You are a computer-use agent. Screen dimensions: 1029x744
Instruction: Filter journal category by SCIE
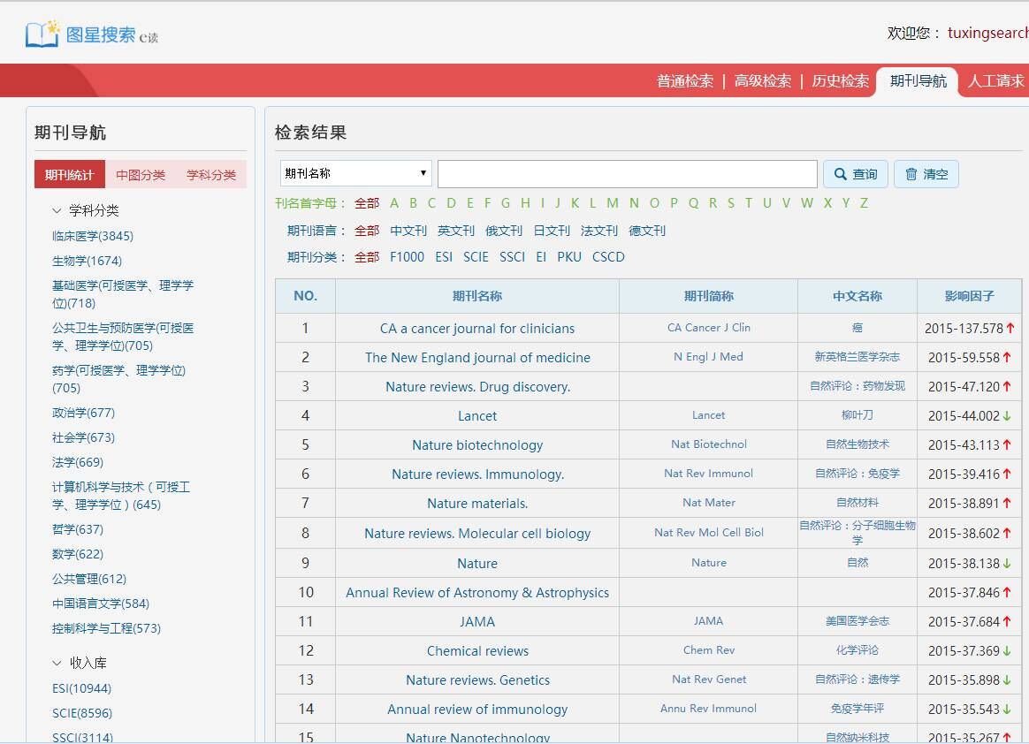tap(476, 257)
